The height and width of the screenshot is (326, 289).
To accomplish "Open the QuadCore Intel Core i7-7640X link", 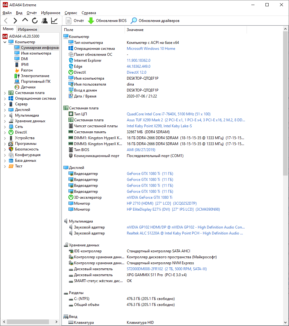I will click(169, 114).
